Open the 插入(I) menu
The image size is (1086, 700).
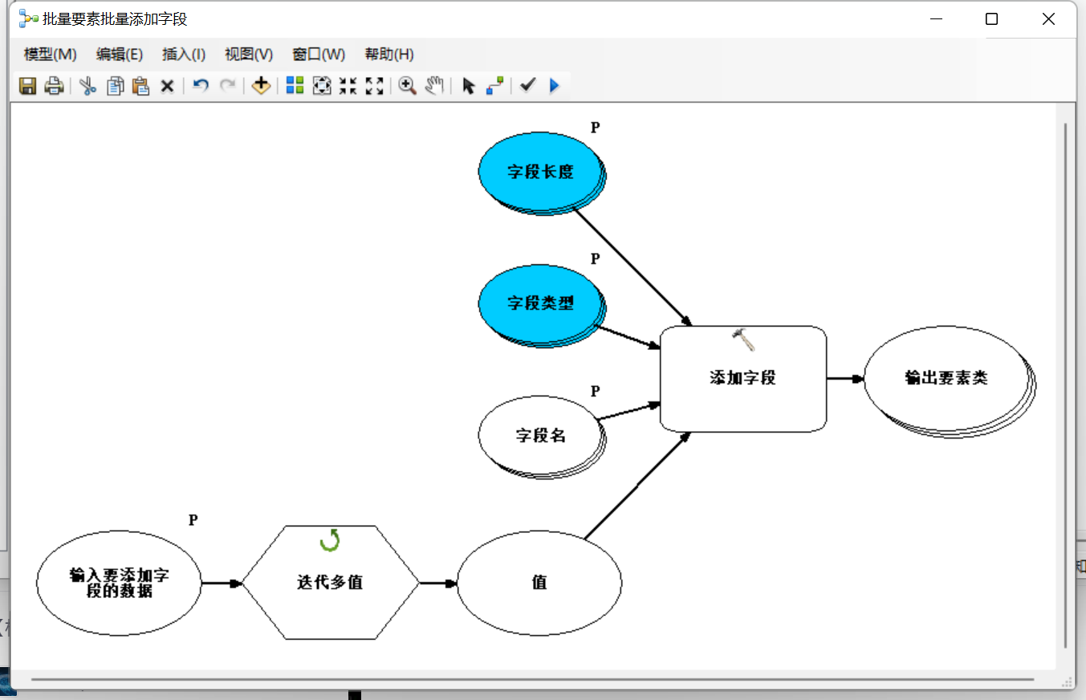tap(184, 55)
